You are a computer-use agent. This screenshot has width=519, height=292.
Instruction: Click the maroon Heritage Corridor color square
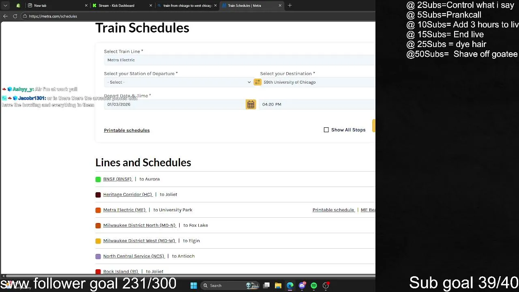(x=98, y=195)
